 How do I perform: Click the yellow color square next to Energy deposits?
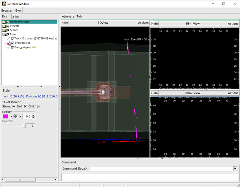point(34,47)
